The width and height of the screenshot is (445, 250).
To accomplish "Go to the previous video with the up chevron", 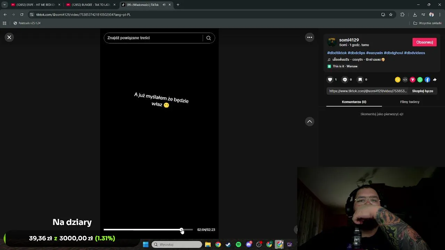I will (309, 122).
